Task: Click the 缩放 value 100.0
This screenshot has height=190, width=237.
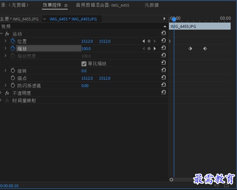Action: click(86, 49)
